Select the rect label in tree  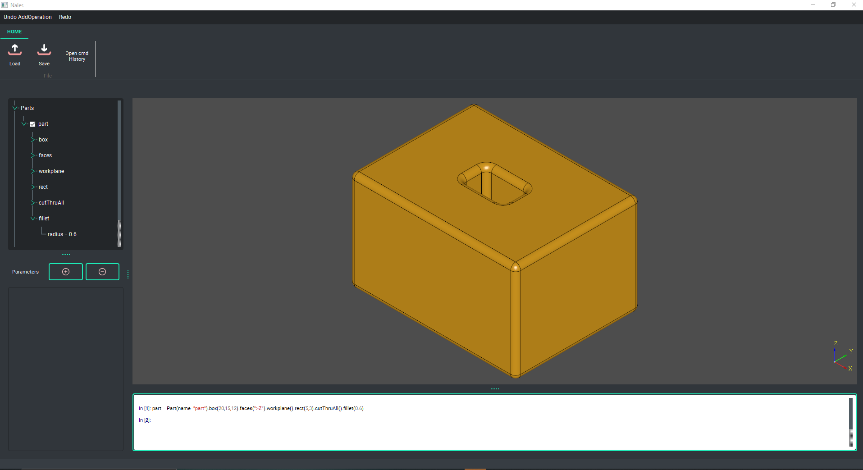(43, 187)
